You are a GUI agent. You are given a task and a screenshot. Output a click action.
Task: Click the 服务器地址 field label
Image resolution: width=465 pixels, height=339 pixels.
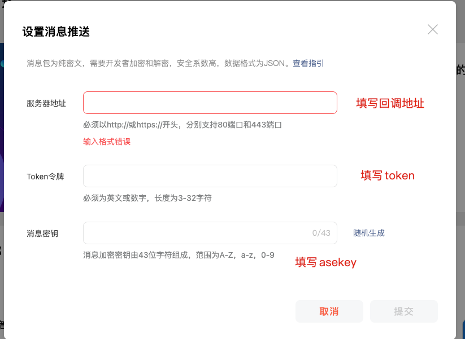(x=46, y=103)
